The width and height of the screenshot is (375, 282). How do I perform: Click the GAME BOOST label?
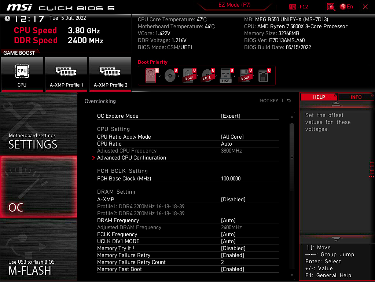point(19,53)
